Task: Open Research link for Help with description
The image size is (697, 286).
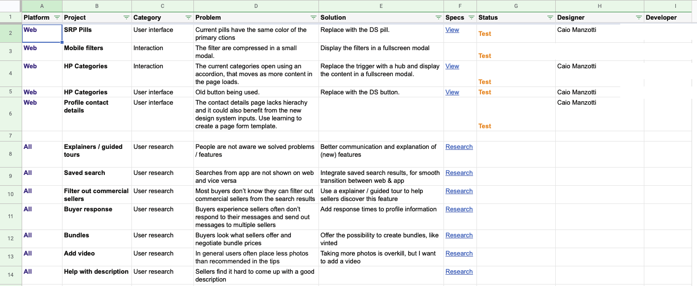Action: (459, 272)
